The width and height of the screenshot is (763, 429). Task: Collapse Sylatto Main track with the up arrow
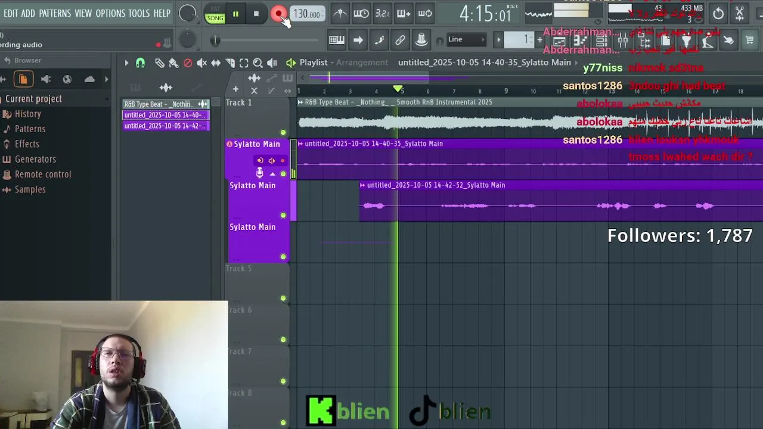pos(272,174)
